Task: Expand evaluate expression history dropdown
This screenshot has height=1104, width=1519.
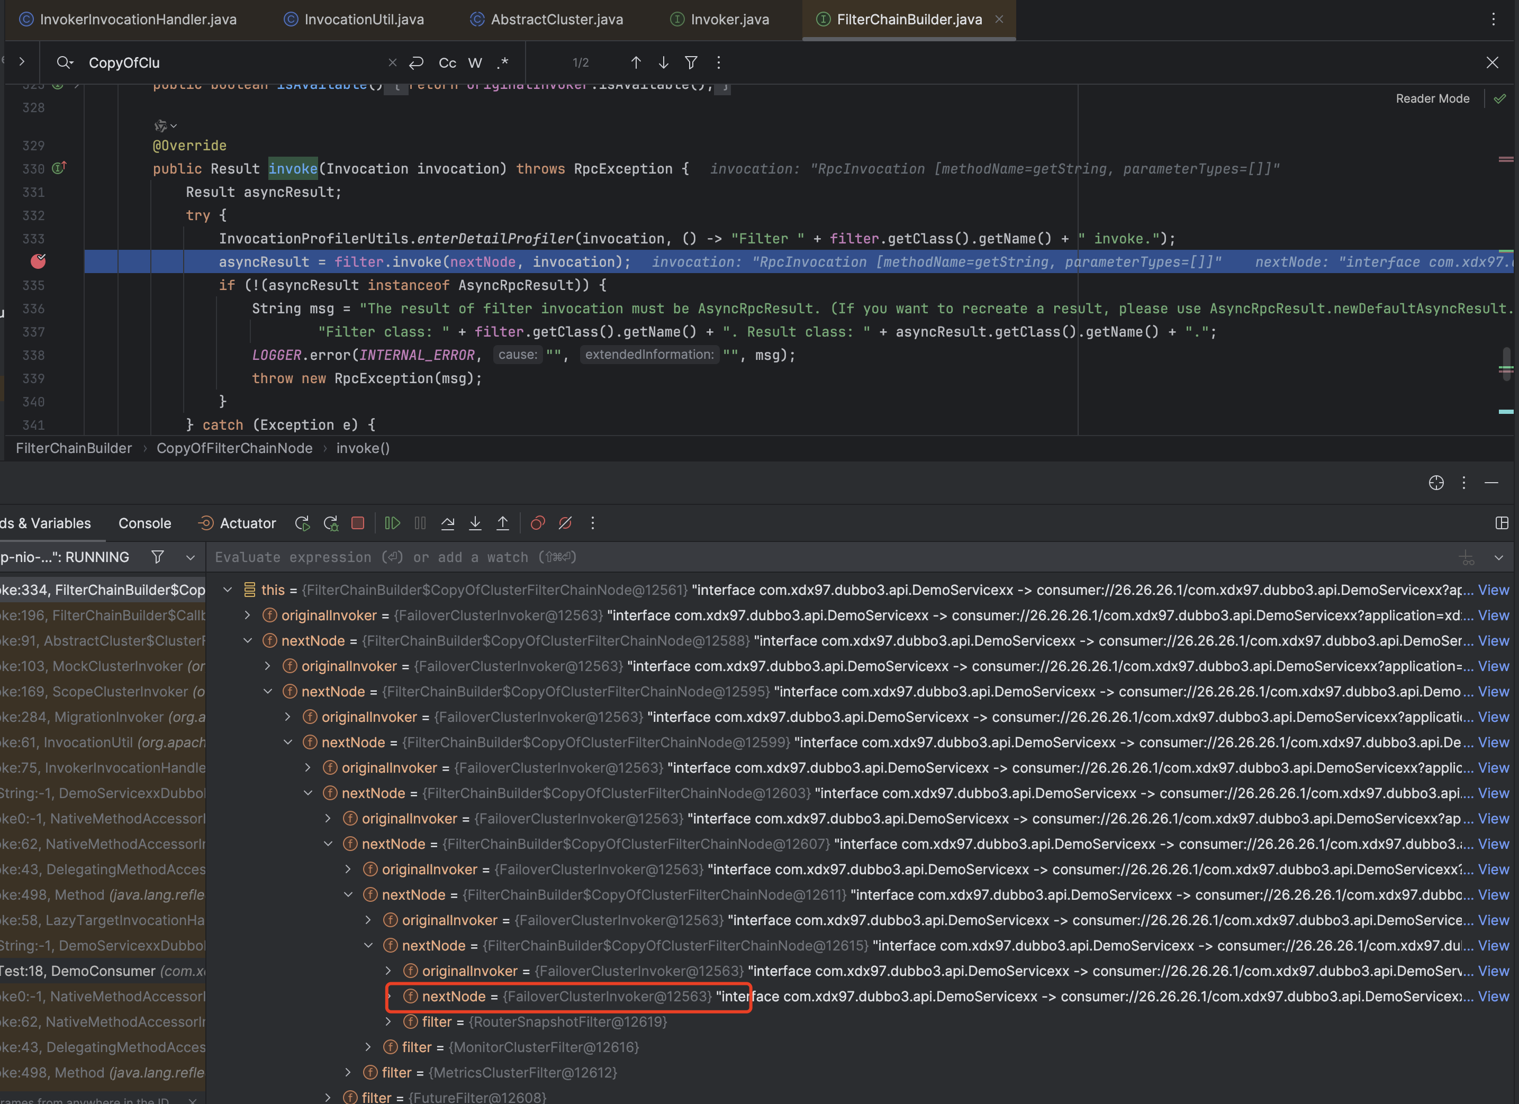Action: tap(1499, 557)
